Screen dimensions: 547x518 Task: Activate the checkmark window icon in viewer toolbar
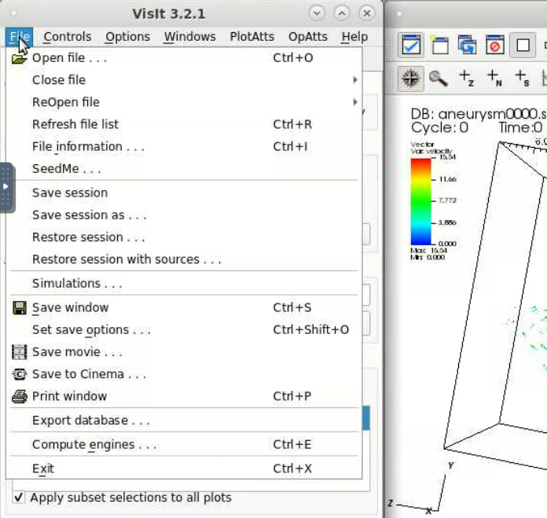(x=411, y=45)
